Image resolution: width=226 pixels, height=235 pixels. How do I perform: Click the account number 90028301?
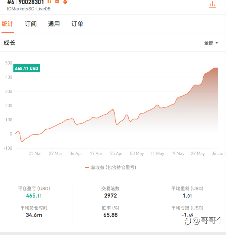coord(31,2)
